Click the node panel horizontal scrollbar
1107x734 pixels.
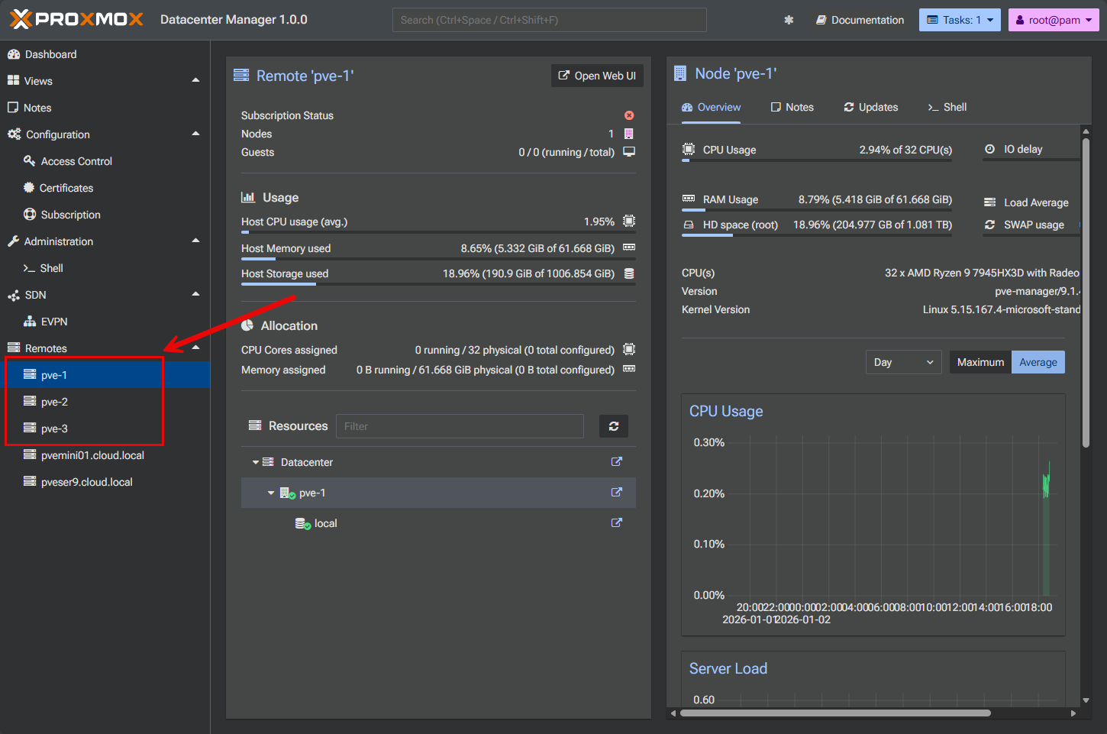point(835,713)
